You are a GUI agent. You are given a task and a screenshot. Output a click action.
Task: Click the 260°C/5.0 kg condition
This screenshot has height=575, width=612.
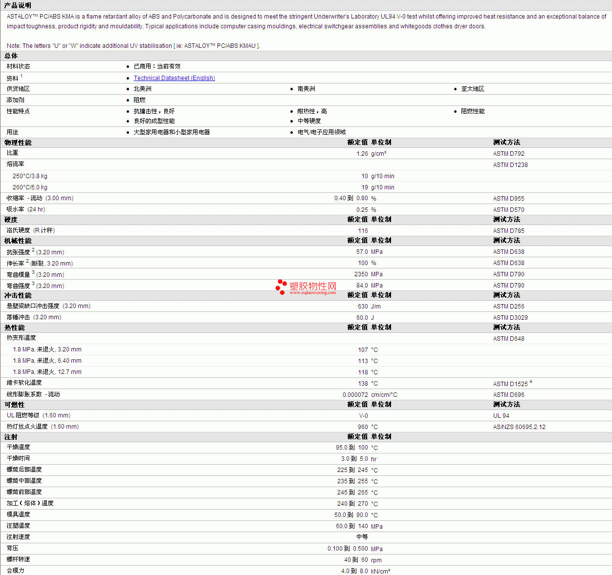[30, 187]
